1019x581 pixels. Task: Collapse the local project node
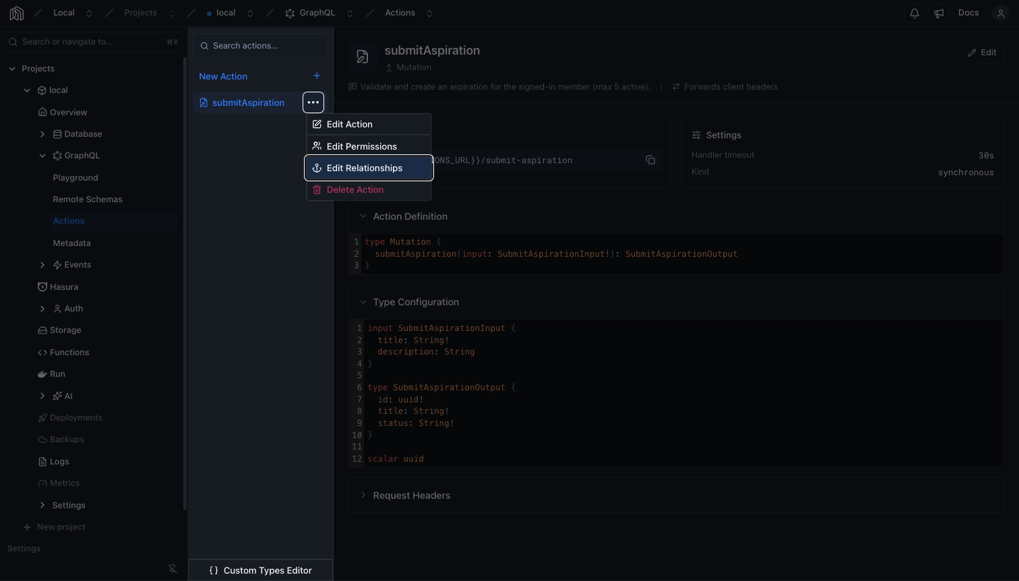(x=27, y=90)
